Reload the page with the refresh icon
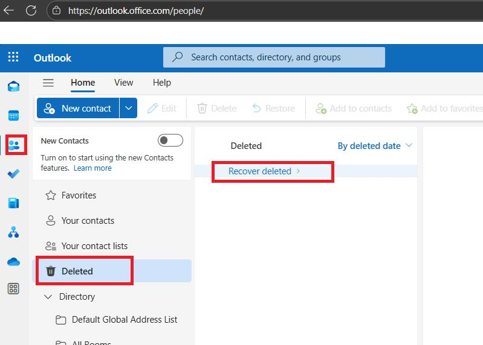Screen dimensions: 483x345 pyautogui.click(x=31, y=10)
